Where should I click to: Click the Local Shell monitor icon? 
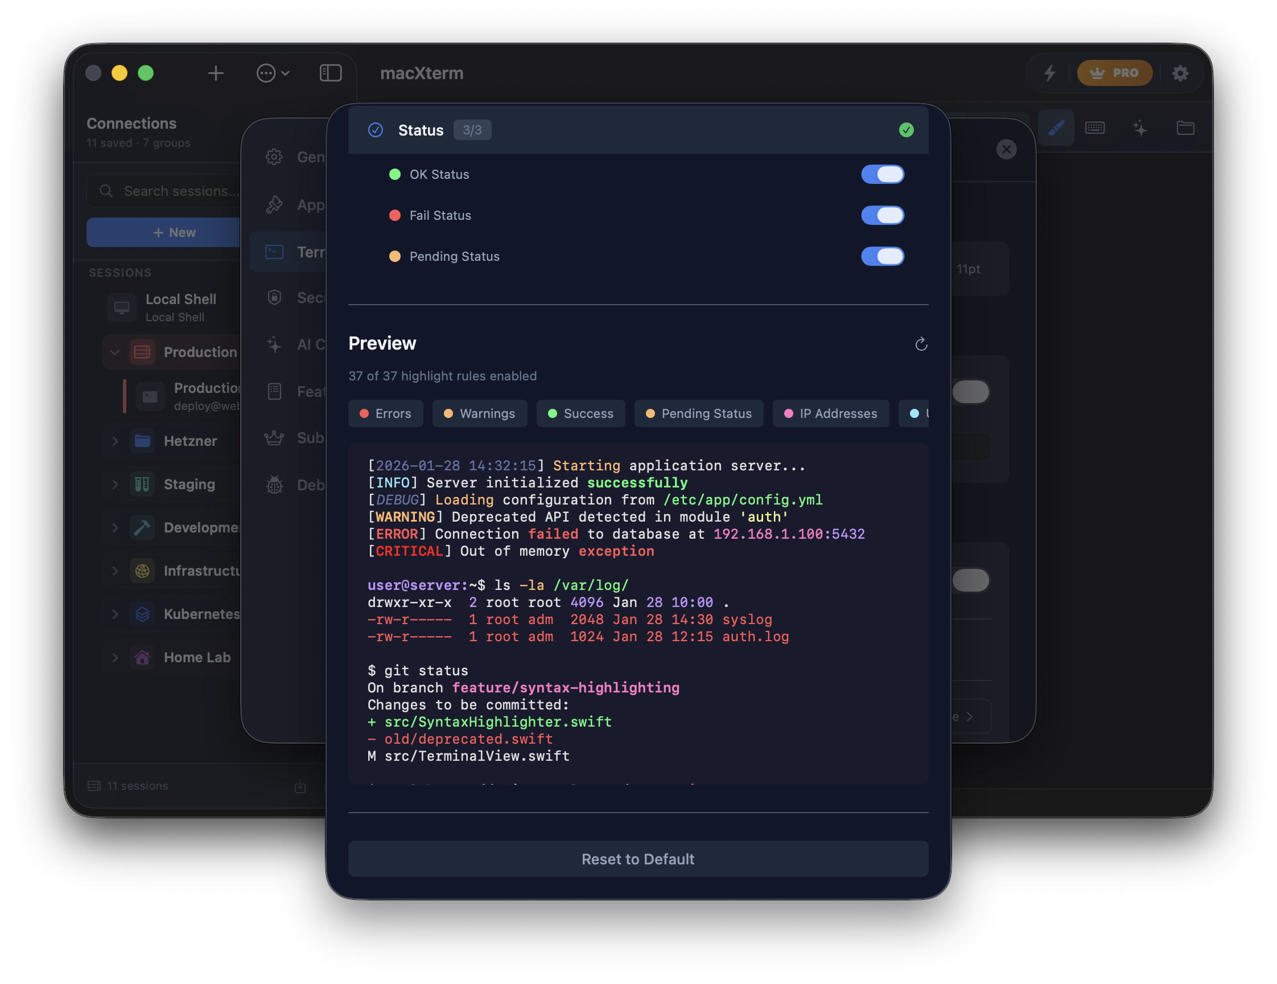click(122, 307)
